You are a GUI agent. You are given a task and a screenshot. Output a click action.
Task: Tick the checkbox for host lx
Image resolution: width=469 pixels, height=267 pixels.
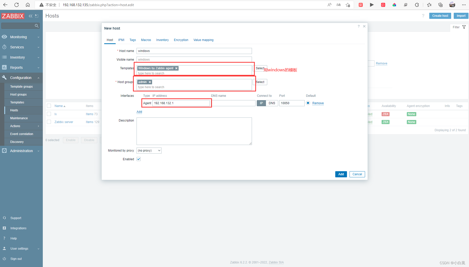click(49, 114)
